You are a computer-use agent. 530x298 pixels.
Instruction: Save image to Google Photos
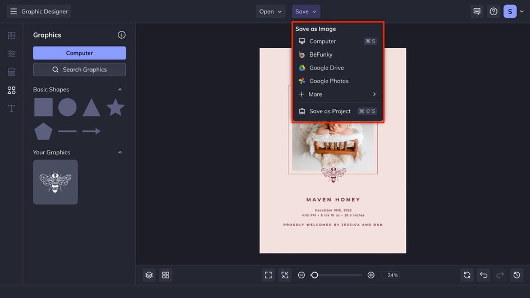(x=337, y=81)
